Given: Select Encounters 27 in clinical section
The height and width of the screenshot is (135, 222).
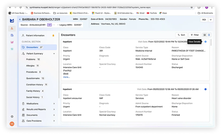Looking at the screenshot, I should coord(39,47).
